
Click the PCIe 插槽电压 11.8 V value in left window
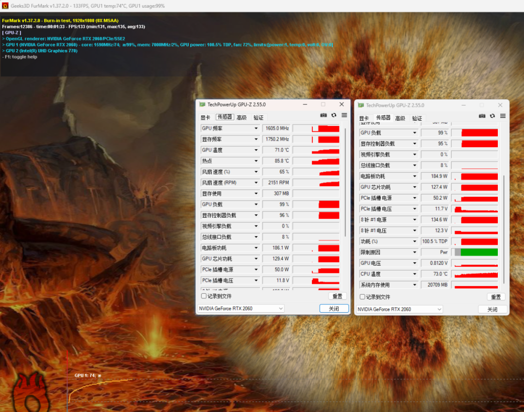277,281
